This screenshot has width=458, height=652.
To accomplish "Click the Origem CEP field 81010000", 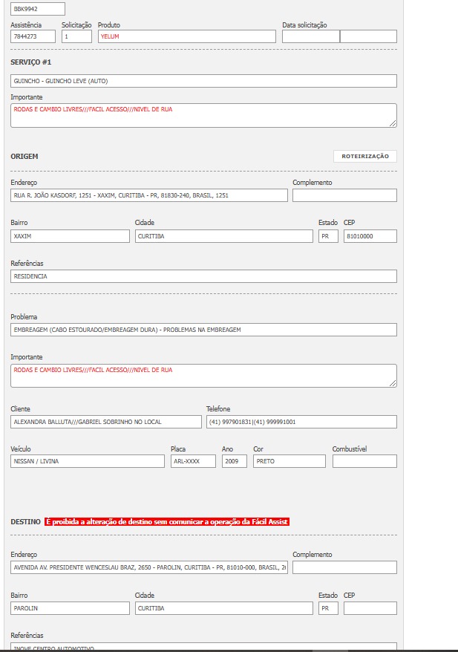I will pos(370,235).
